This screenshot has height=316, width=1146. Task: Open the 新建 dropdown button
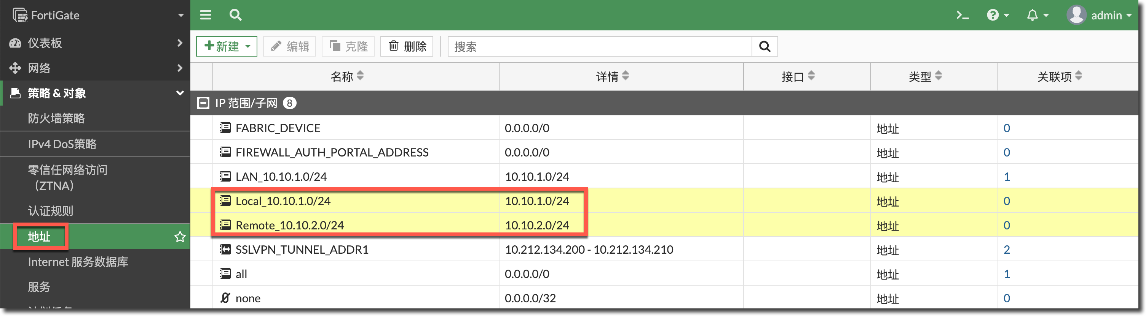(x=227, y=46)
